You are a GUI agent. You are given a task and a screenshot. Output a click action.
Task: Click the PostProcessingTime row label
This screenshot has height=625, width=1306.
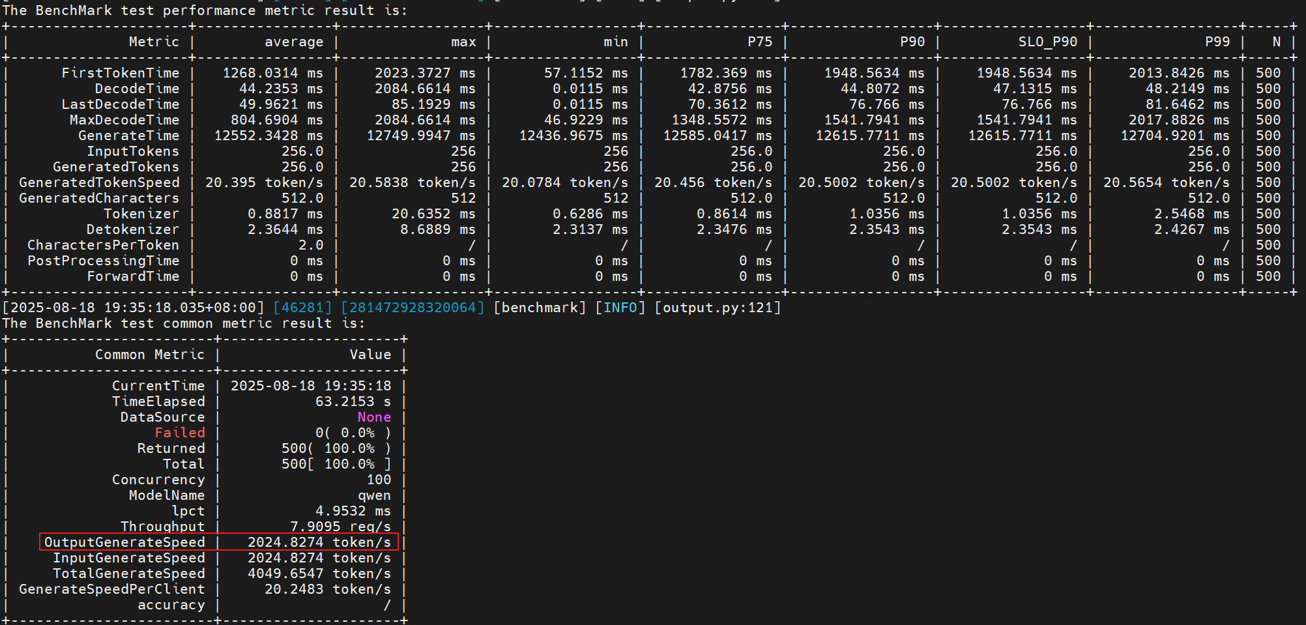[x=104, y=261]
